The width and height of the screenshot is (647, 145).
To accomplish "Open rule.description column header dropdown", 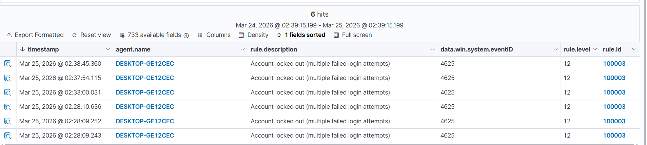I will 432,49.
